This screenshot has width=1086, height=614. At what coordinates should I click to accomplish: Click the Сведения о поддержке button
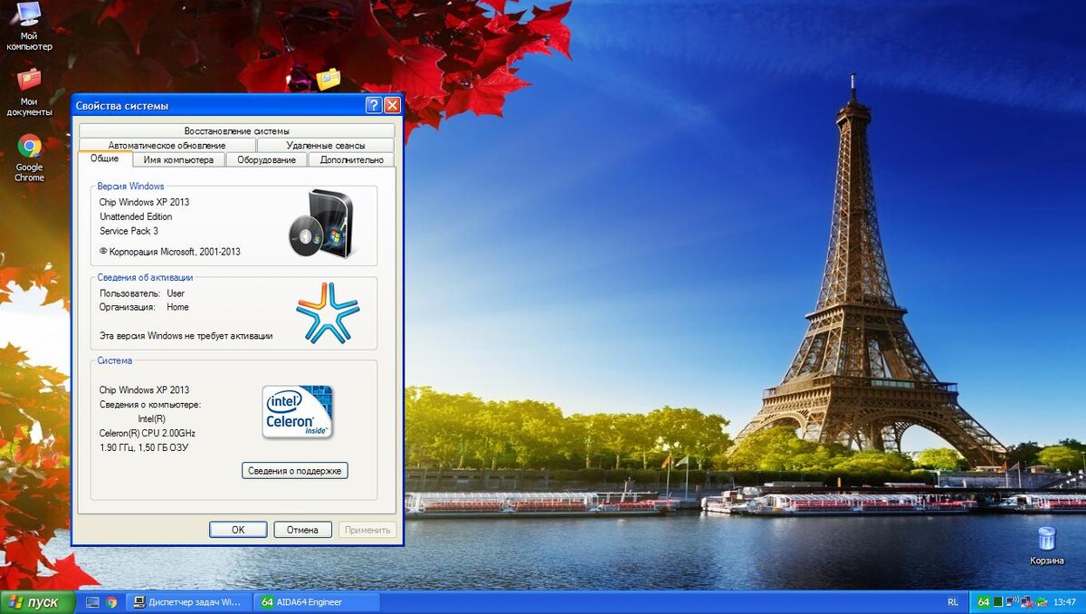tap(295, 471)
